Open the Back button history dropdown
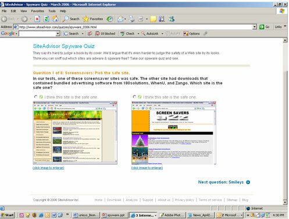The height and width of the screenshot is (219, 289). pyautogui.click(x=17, y=19)
